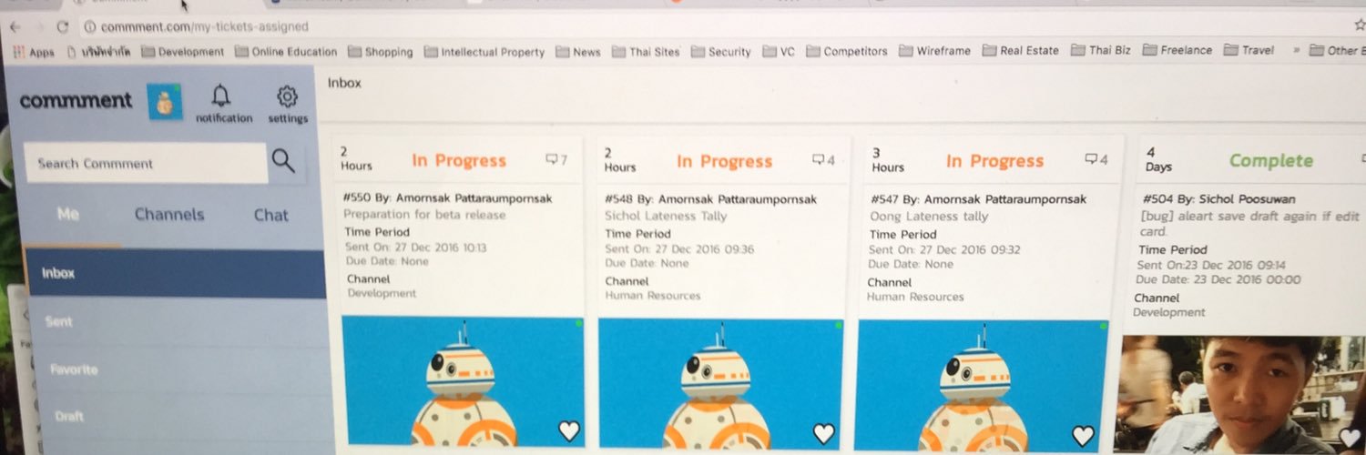Click Complete status of ticket #504

click(1271, 161)
